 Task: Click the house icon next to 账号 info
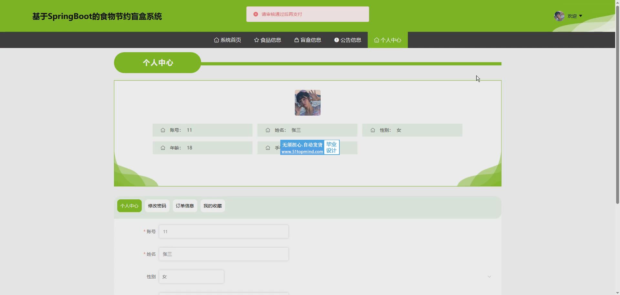(x=163, y=130)
